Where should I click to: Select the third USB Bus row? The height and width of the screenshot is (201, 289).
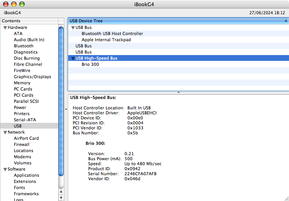[178, 52]
